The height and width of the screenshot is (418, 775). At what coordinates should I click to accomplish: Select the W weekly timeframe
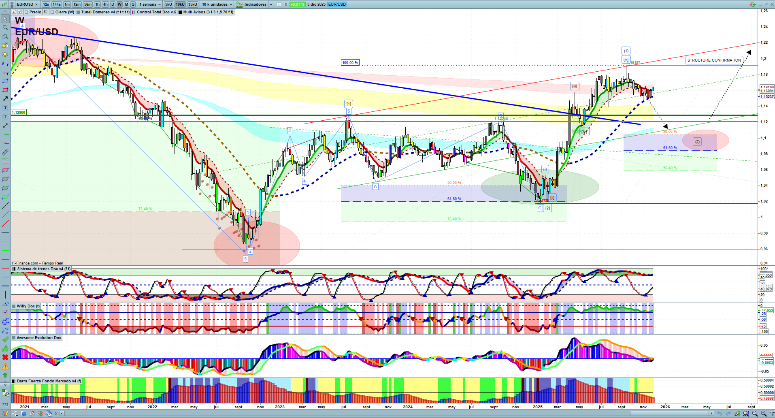tap(119, 4)
